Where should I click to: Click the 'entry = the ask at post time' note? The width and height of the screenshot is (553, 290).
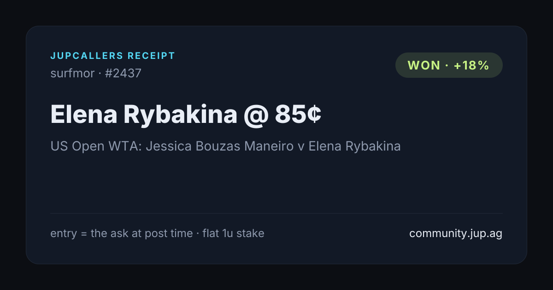tap(122, 233)
